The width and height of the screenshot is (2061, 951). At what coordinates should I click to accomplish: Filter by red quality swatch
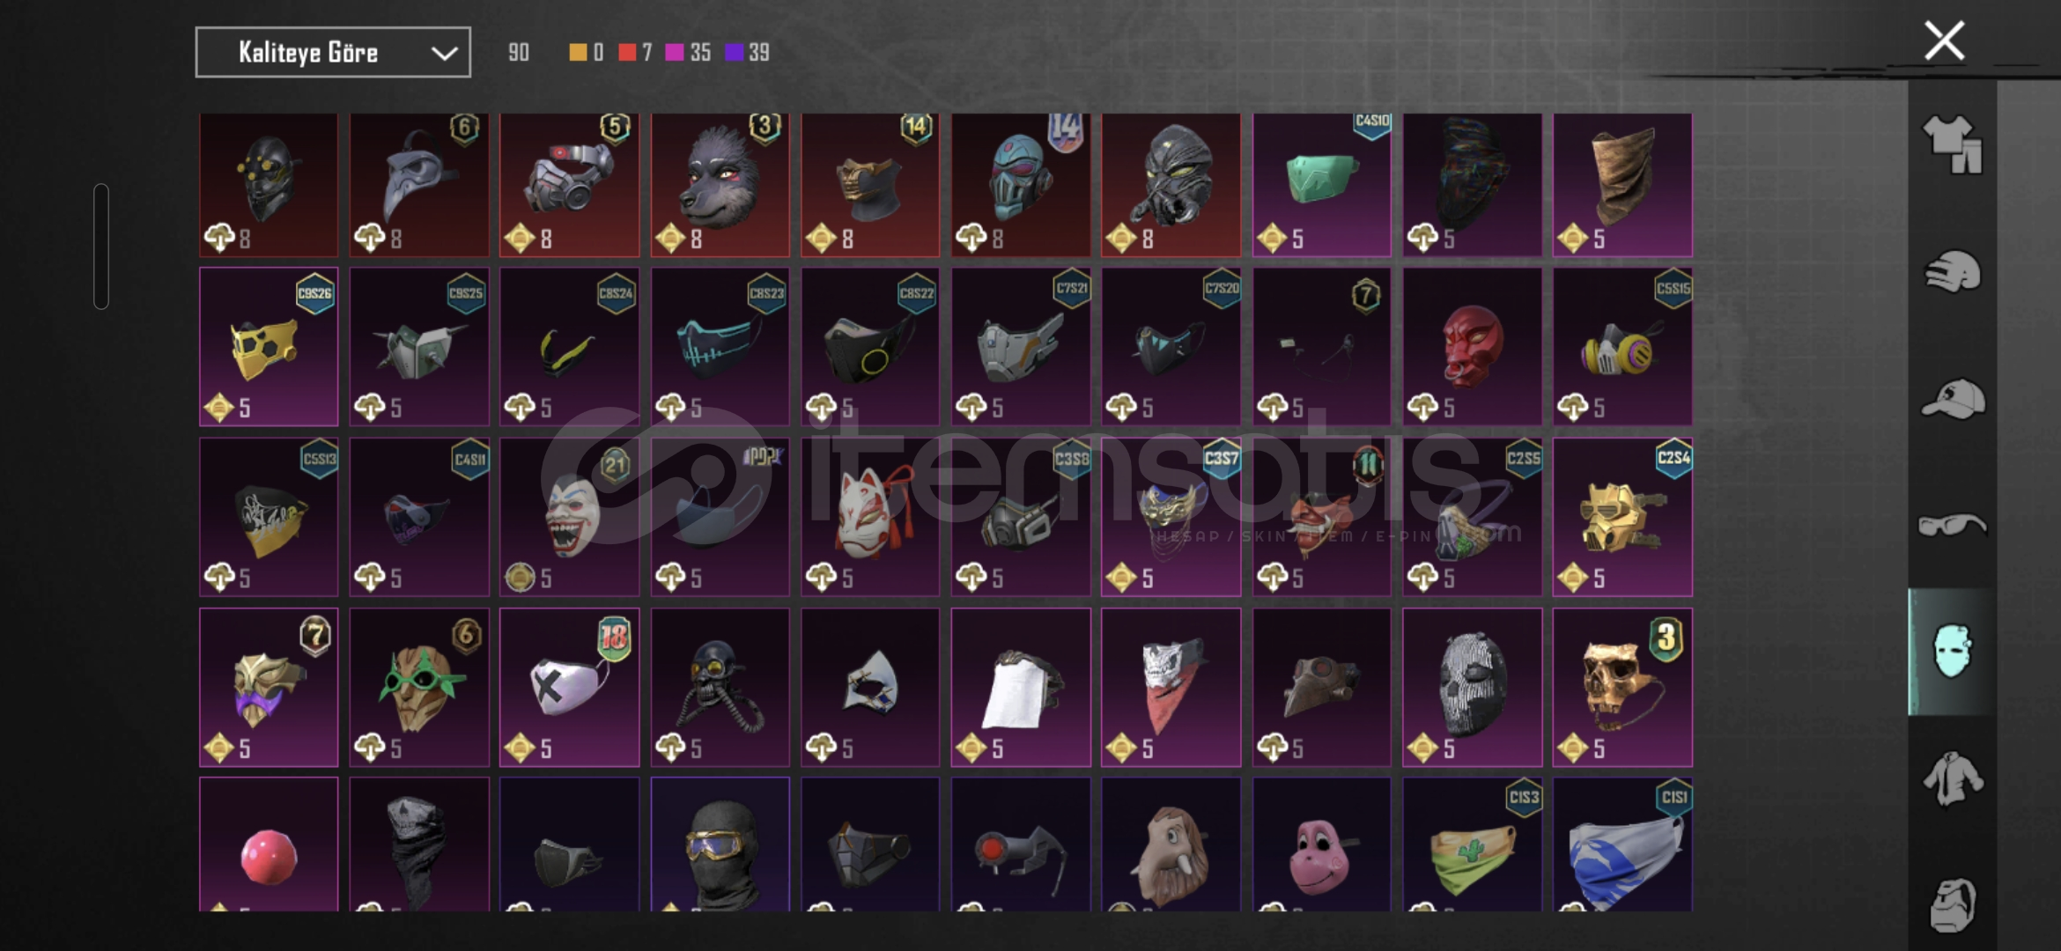point(627,53)
